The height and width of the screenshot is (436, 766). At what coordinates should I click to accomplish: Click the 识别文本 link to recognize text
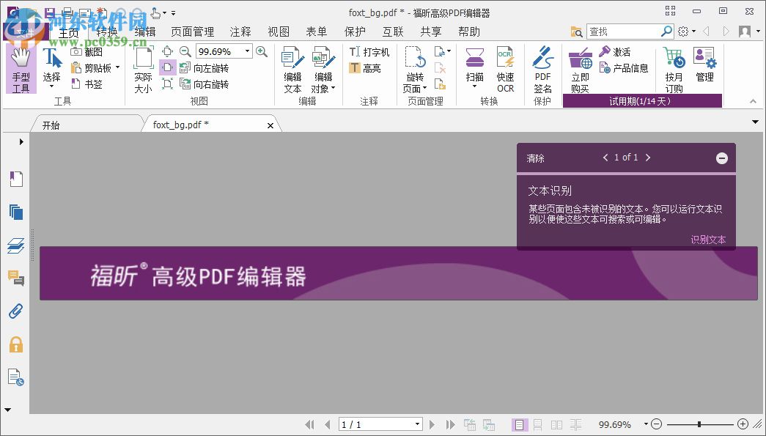[707, 240]
